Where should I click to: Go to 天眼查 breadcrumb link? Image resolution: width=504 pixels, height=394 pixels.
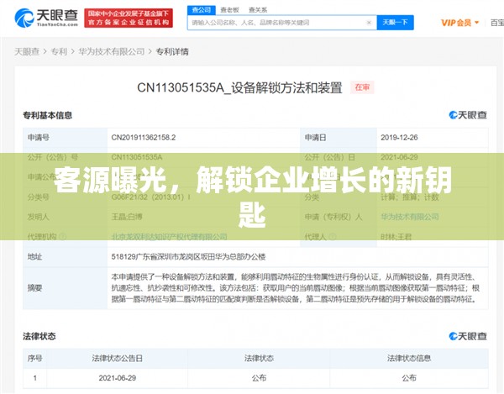click(x=27, y=51)
